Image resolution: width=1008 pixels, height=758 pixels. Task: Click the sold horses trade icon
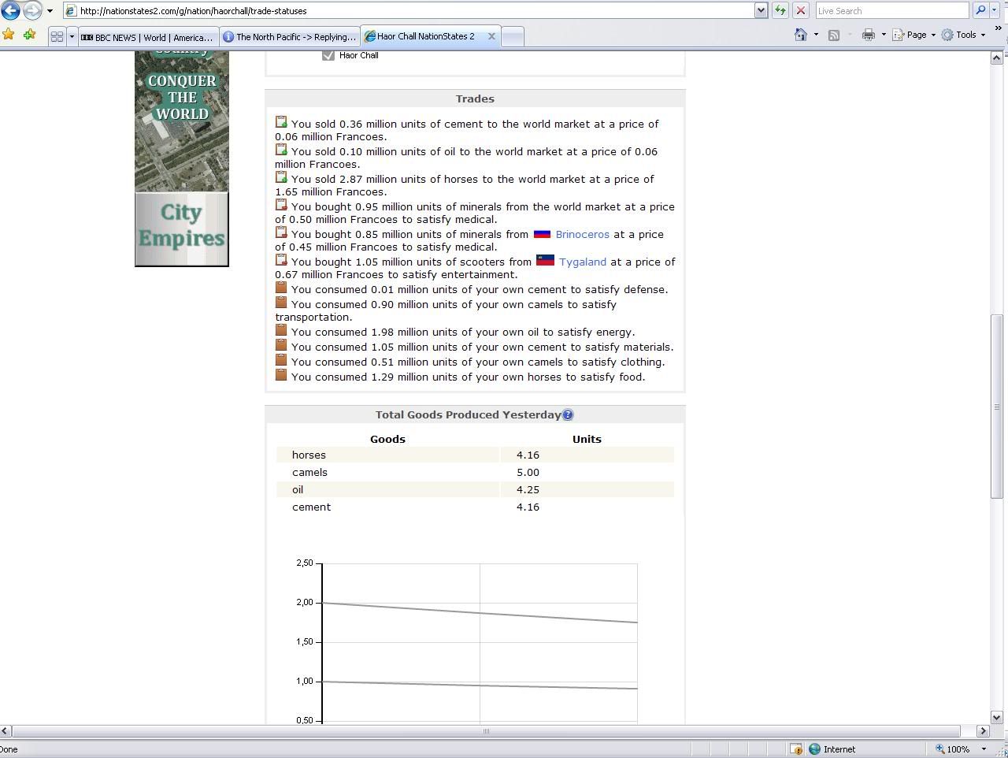pyautogui.click(x=281, y=177)
